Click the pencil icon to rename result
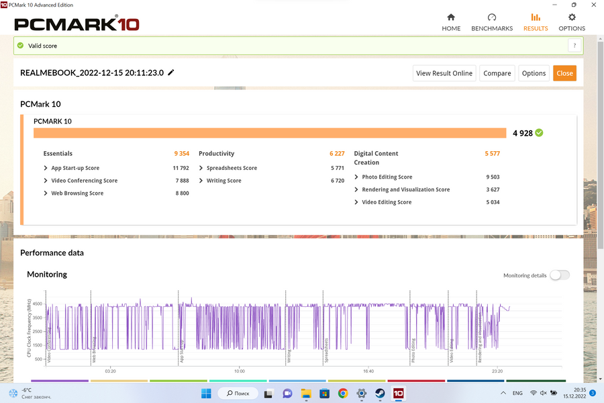 pyautogui.click(x=171, y=73)
